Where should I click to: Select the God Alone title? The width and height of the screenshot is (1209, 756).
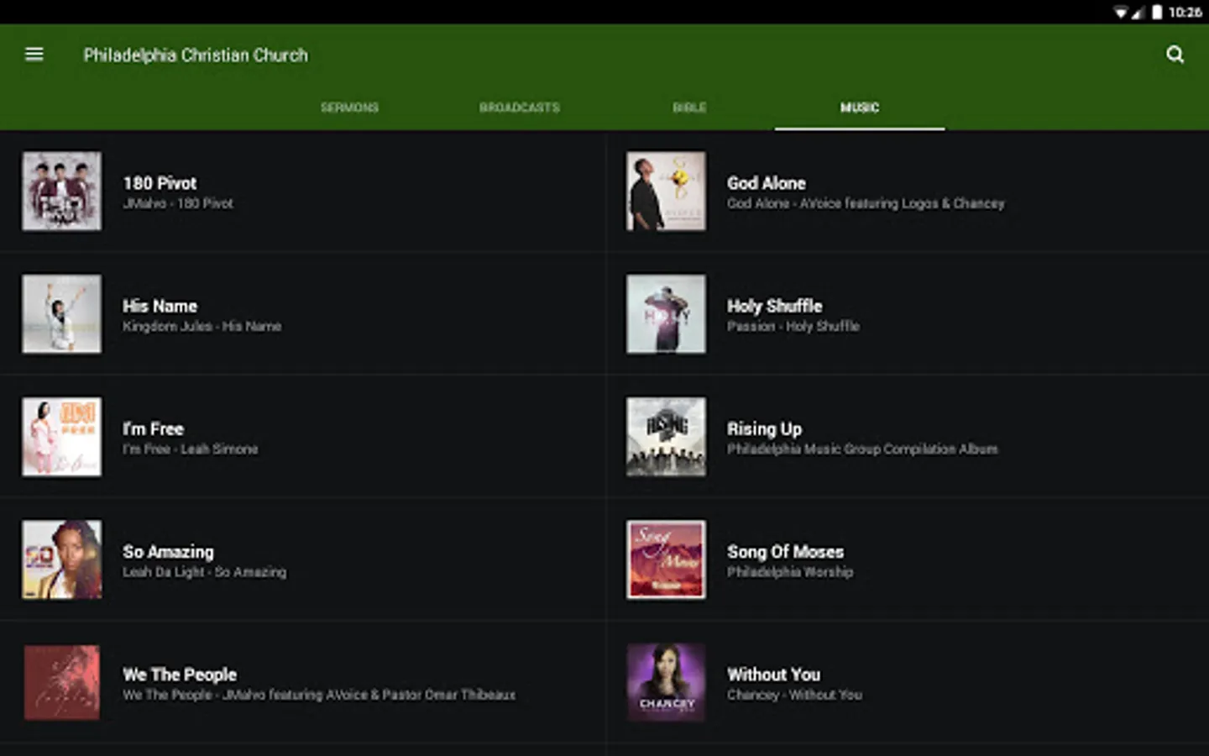click(767, 183)
